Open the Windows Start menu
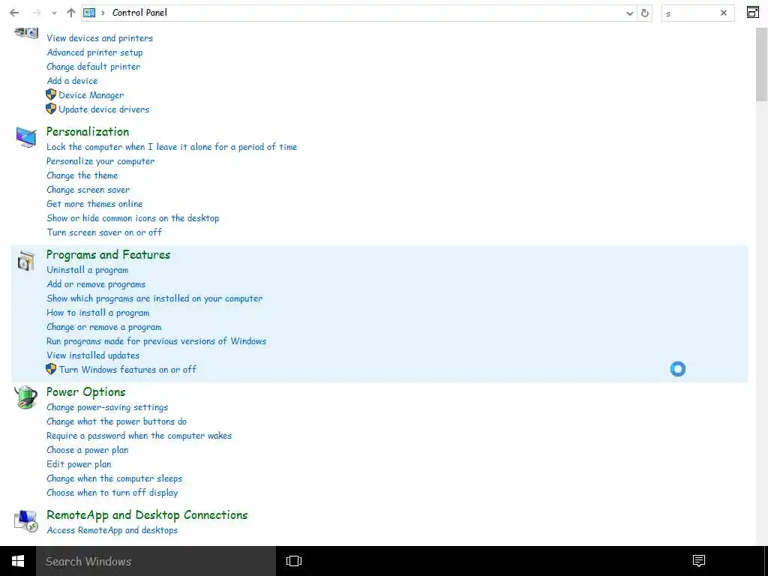 click(18, 561)
